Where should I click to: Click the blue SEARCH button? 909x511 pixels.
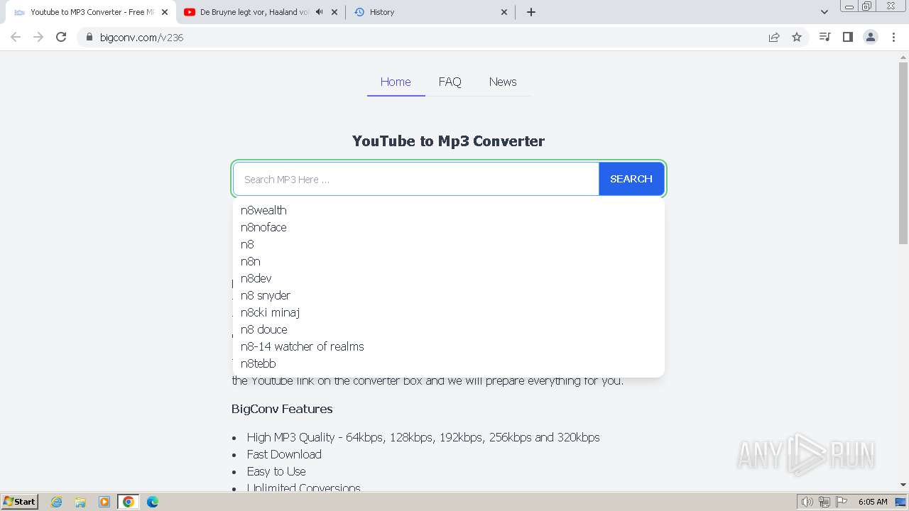click(x=631, y=179)
